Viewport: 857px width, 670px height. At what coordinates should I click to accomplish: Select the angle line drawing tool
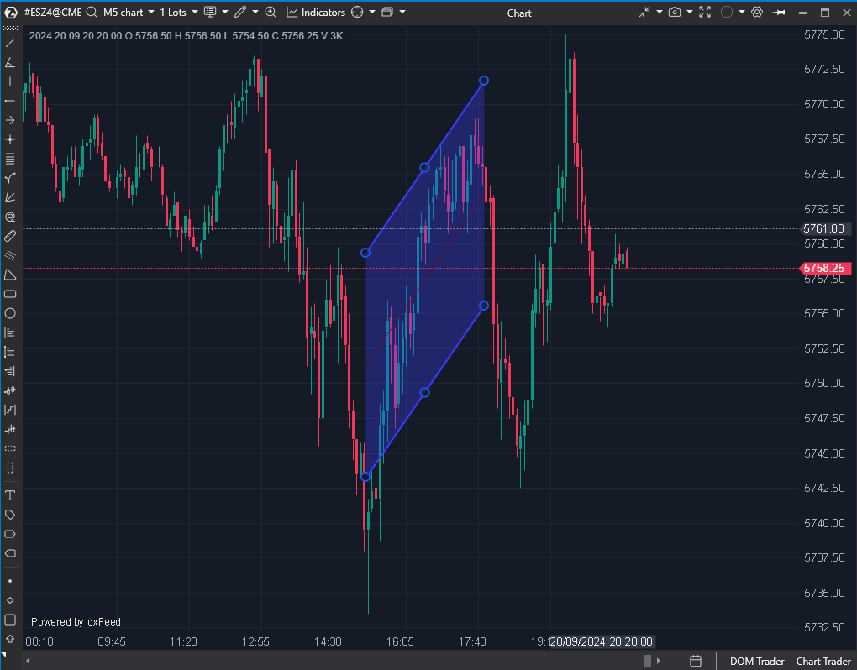click(10, 62)
